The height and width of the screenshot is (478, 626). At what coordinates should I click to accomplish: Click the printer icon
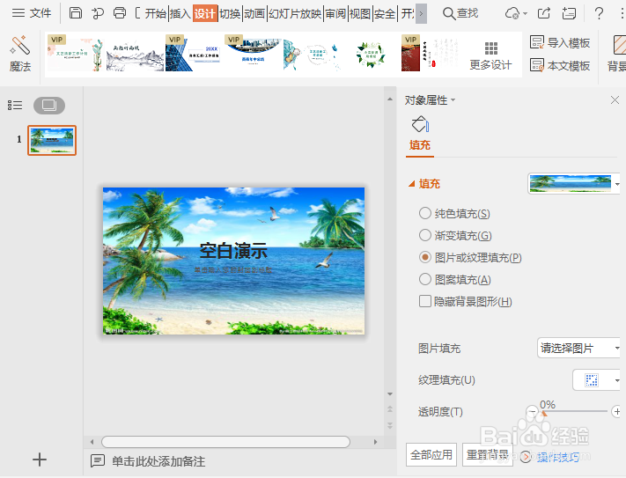120,13
